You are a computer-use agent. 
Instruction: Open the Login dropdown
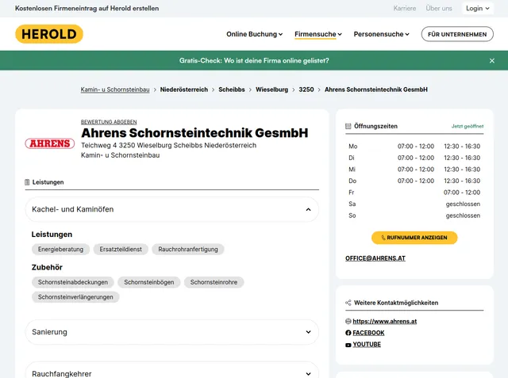(x=478, y=9)
